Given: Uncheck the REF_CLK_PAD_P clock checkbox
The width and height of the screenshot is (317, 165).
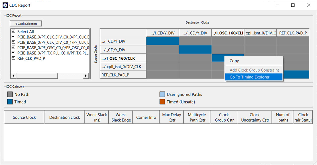Looking at the screenshot, I should (x=13, y=58).
